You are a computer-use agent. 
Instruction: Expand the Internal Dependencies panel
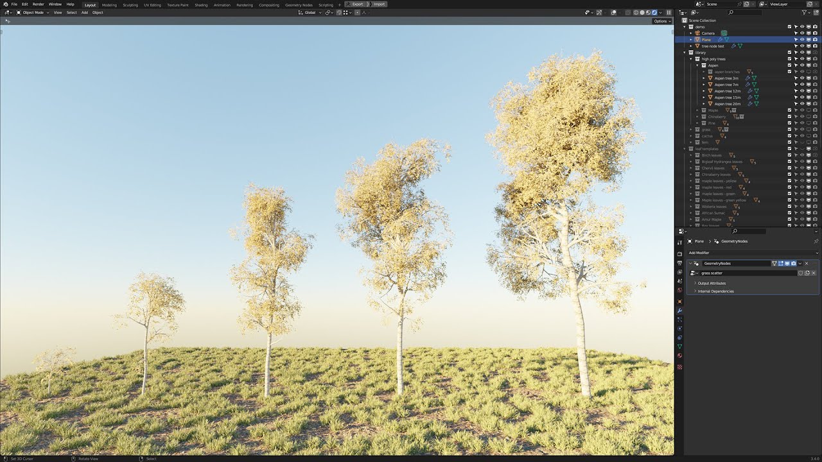coord(715,291)
